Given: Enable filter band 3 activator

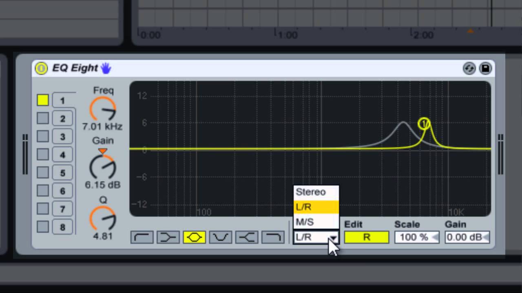Looking at the screenshot, I should tap(43, 136).
